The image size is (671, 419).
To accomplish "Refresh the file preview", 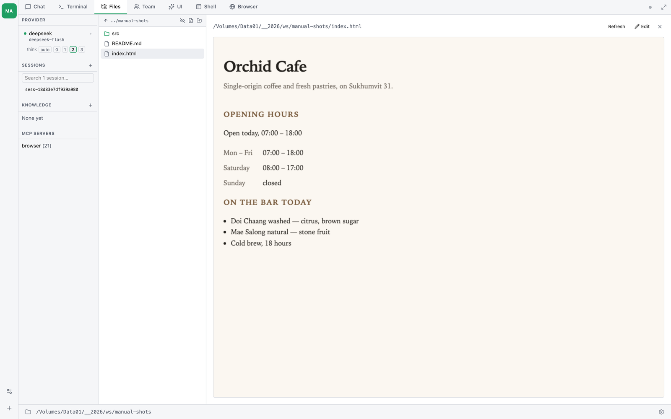I will click(x=616, y=26).
